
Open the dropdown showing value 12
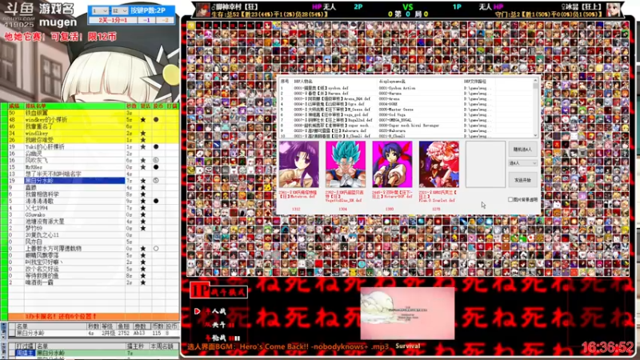119,10
